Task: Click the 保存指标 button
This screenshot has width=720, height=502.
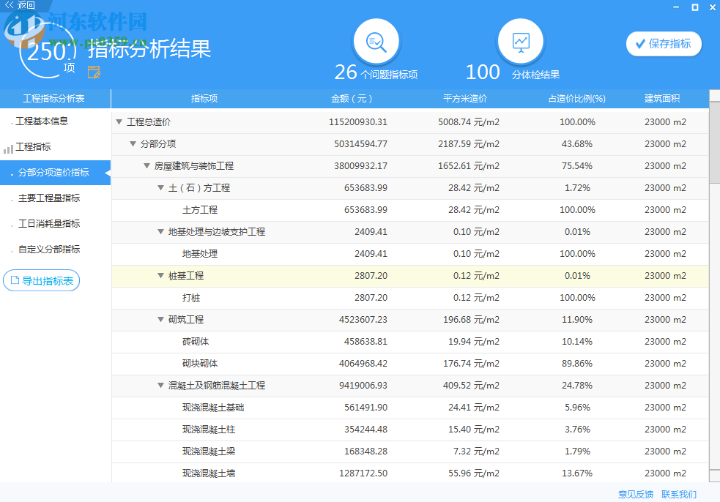Action: (663, 44)
